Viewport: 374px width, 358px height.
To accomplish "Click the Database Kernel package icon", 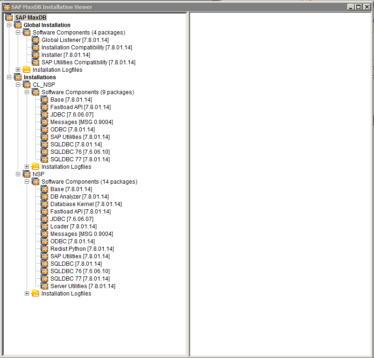I will point(45,204).
